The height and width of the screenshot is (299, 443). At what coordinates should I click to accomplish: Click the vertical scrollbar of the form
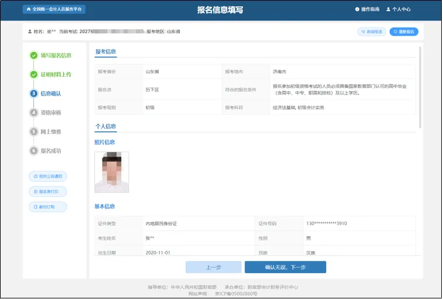pos(420,87)
